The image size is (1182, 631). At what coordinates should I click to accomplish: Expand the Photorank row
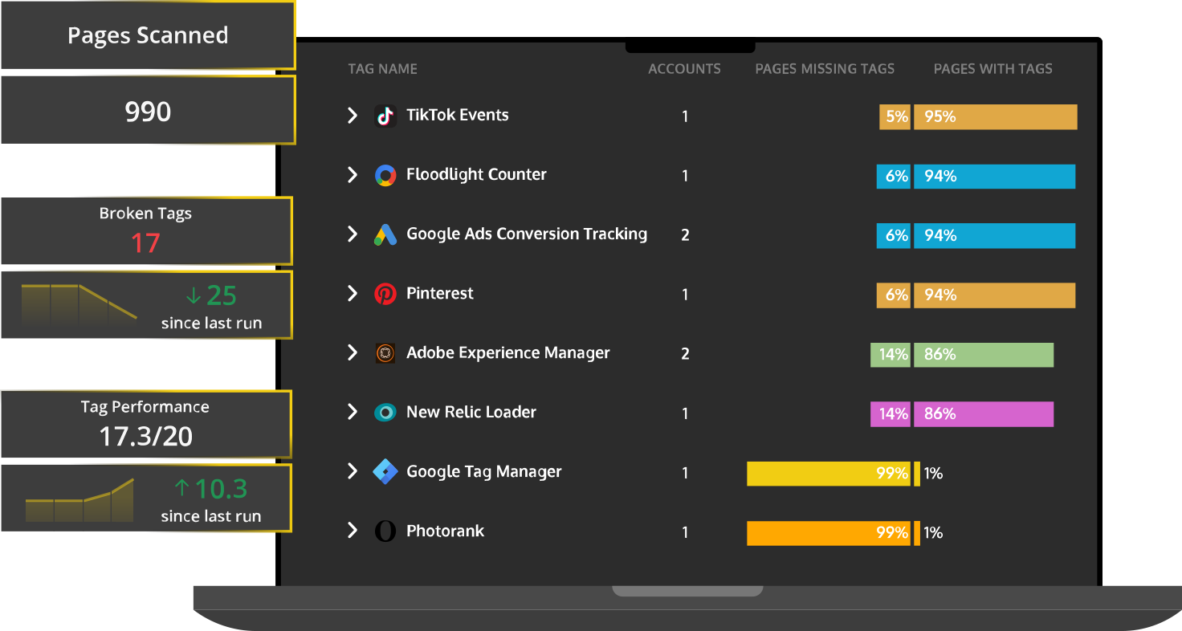[x=352, y=531]
